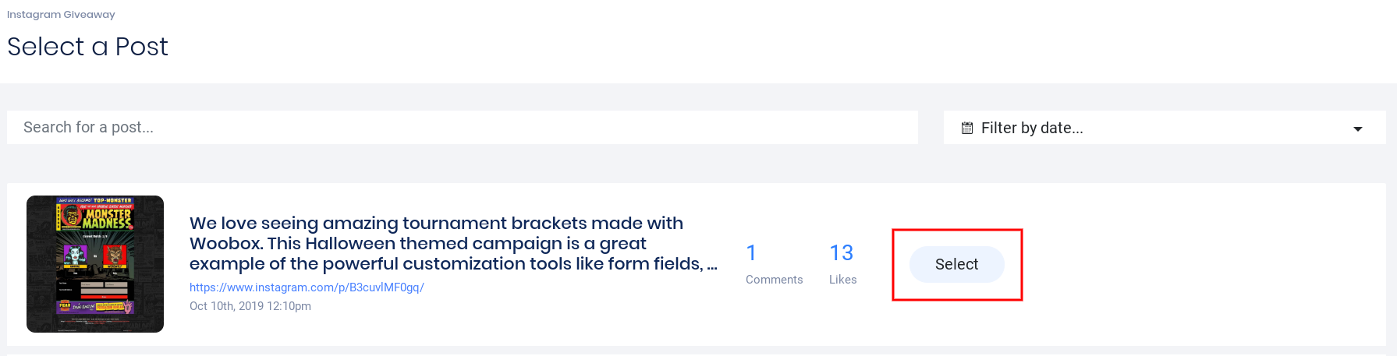Open the Filter by date dropdown text
This screenshot has height=356, width=1397.
click(x=1032, y=128)
